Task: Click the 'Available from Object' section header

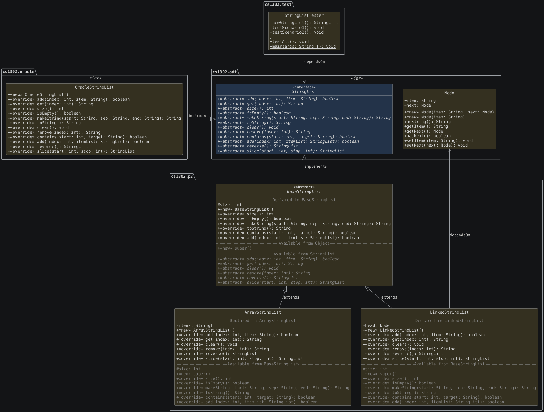Action: click(304, 243)
